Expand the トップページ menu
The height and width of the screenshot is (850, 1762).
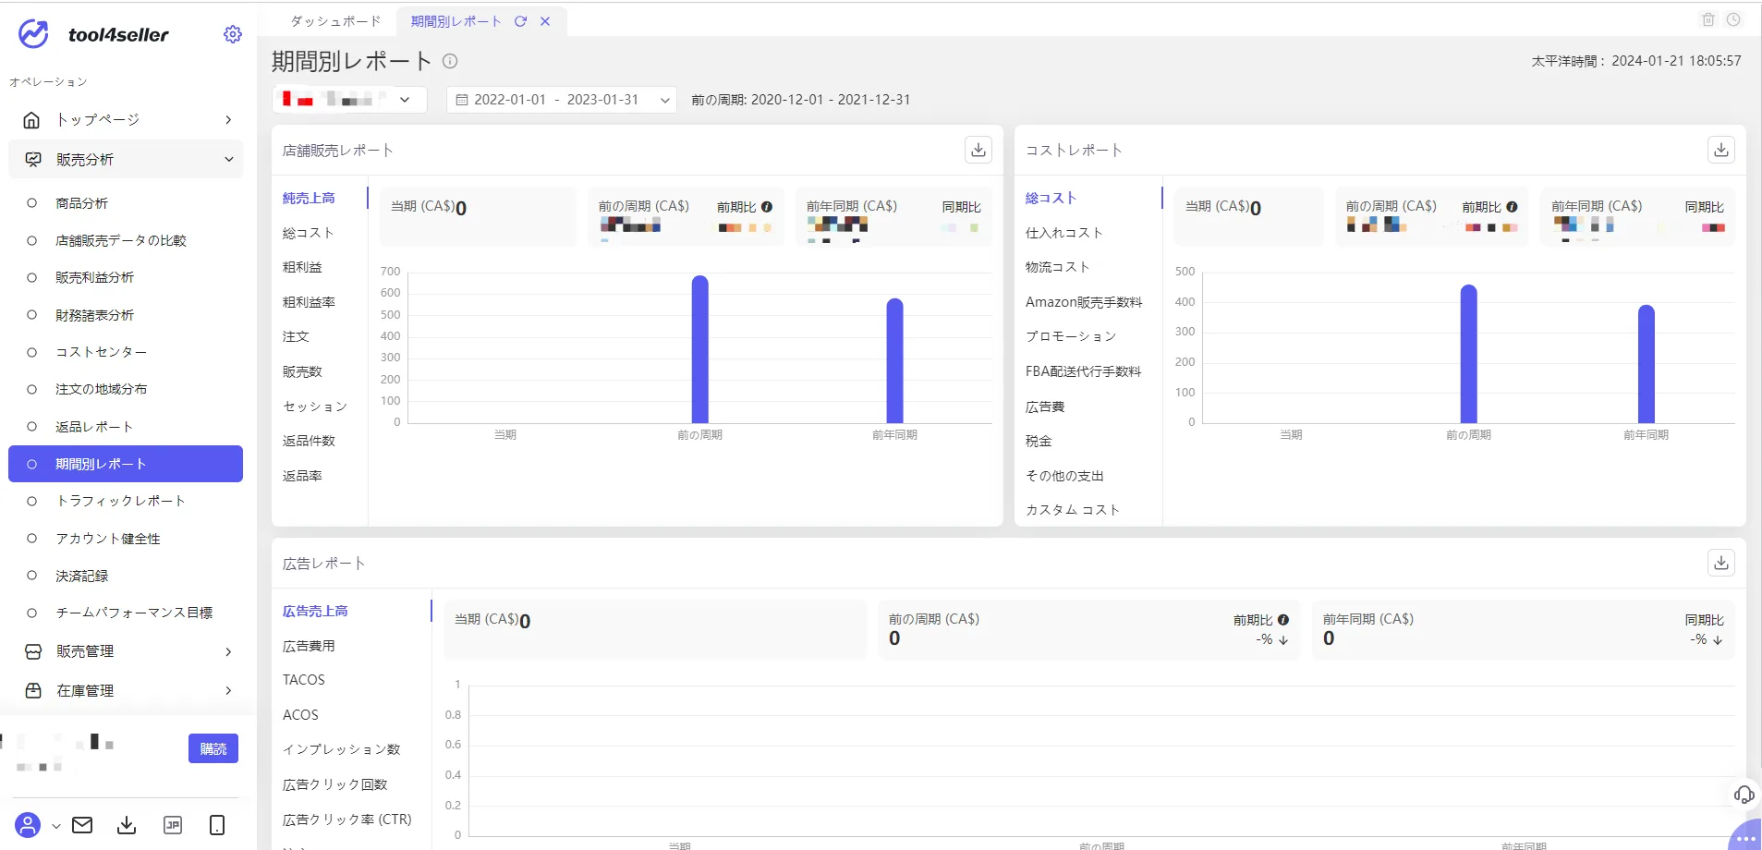click(x=228, y=120)
